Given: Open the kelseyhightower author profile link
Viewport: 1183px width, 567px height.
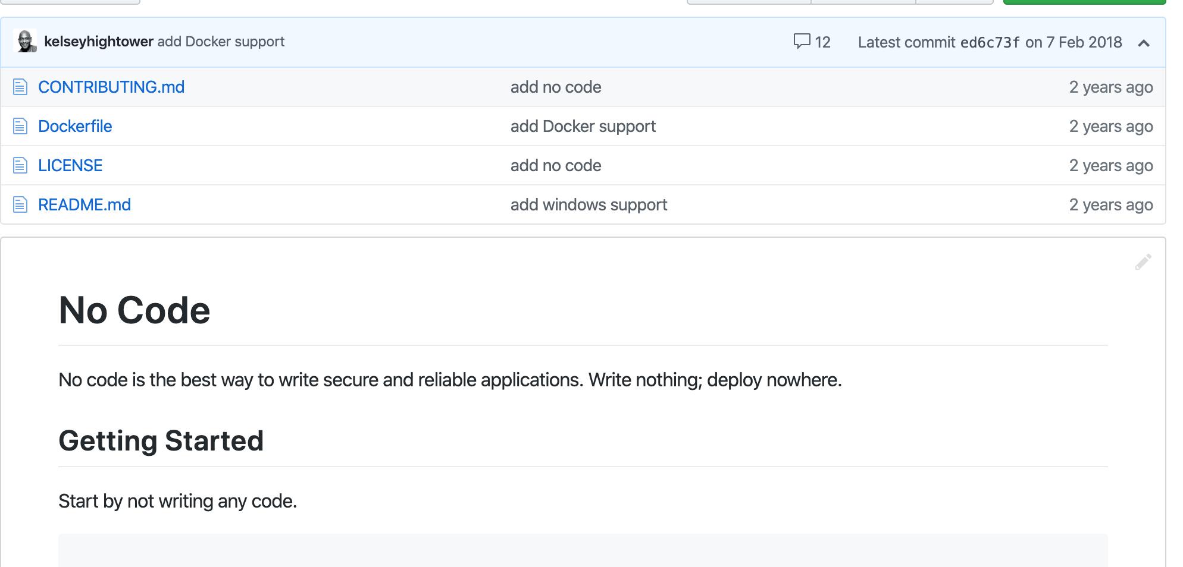Looking at the screenshot, I should coord(99,42).
